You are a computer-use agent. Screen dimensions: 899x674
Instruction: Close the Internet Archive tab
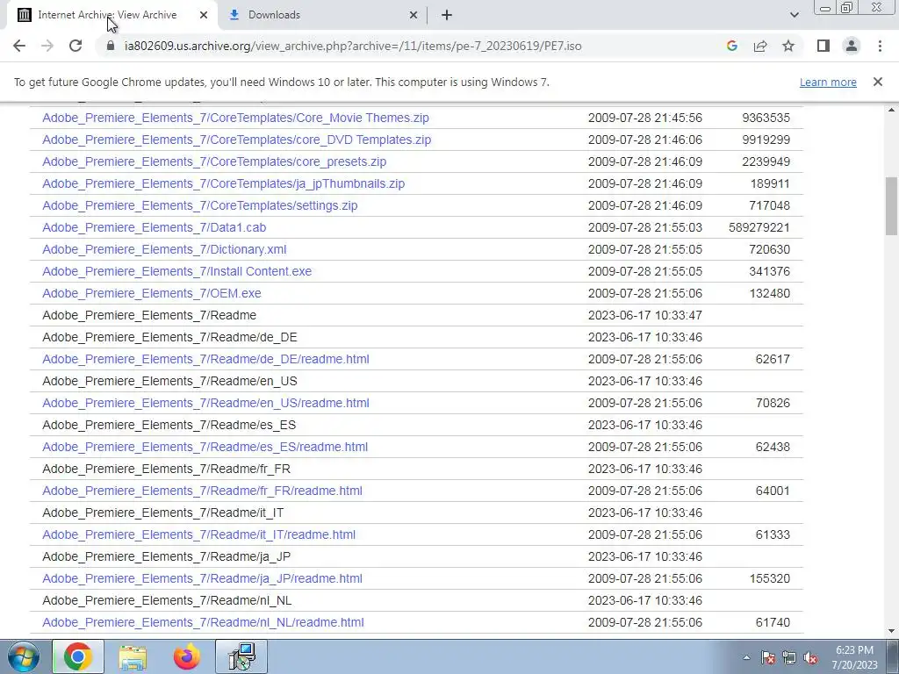(204, 15)
